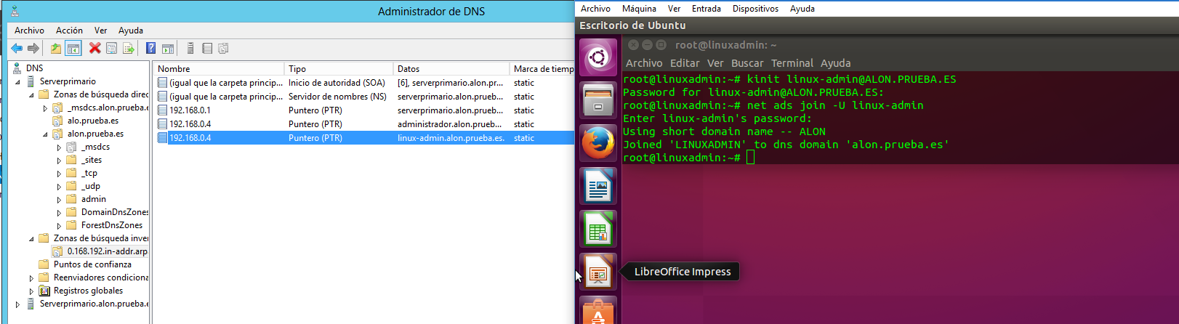Select the 0.168.192.in-addr.arpa reverse zone
The image size is (1179, 324).
tap(107, 251)
